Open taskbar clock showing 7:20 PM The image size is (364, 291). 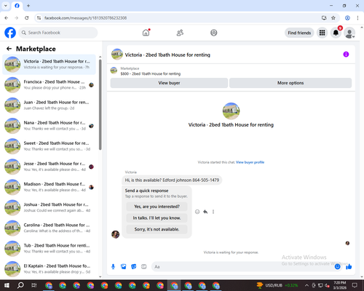pos(340,285)
